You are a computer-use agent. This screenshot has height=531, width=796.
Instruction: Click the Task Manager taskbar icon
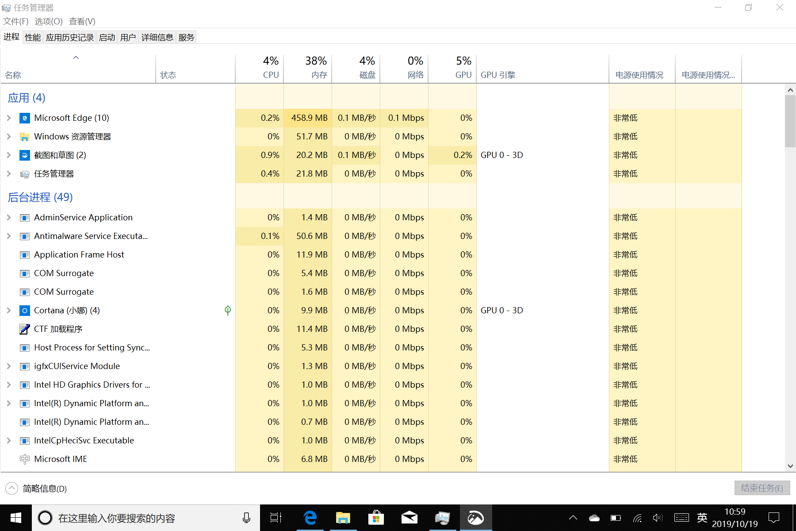pyautogui.click(x=442, y=518)
